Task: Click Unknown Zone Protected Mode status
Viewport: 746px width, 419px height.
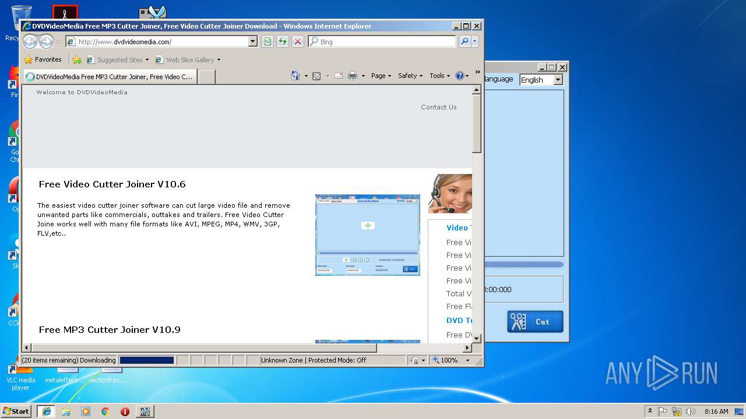Action: 314,360
